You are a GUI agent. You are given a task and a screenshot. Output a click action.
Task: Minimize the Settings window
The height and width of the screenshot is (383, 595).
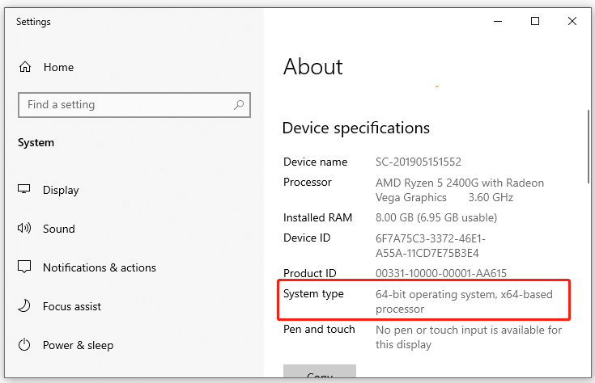click(x=498, y=22)
